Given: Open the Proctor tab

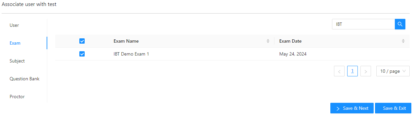Looking at the screenshot, I should (17, 97).
